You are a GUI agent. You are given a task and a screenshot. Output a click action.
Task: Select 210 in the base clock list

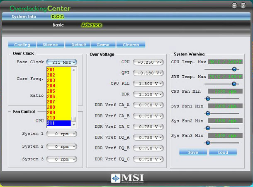pos(59,118)
